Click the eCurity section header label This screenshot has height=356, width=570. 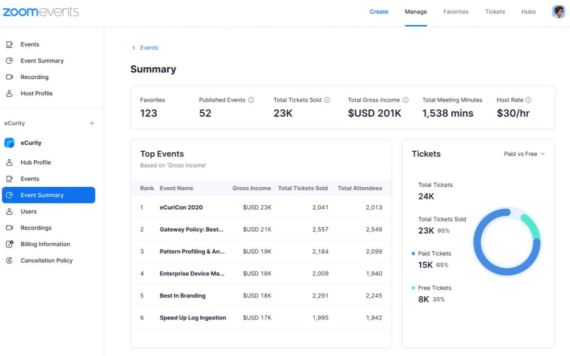coord(14,123)
